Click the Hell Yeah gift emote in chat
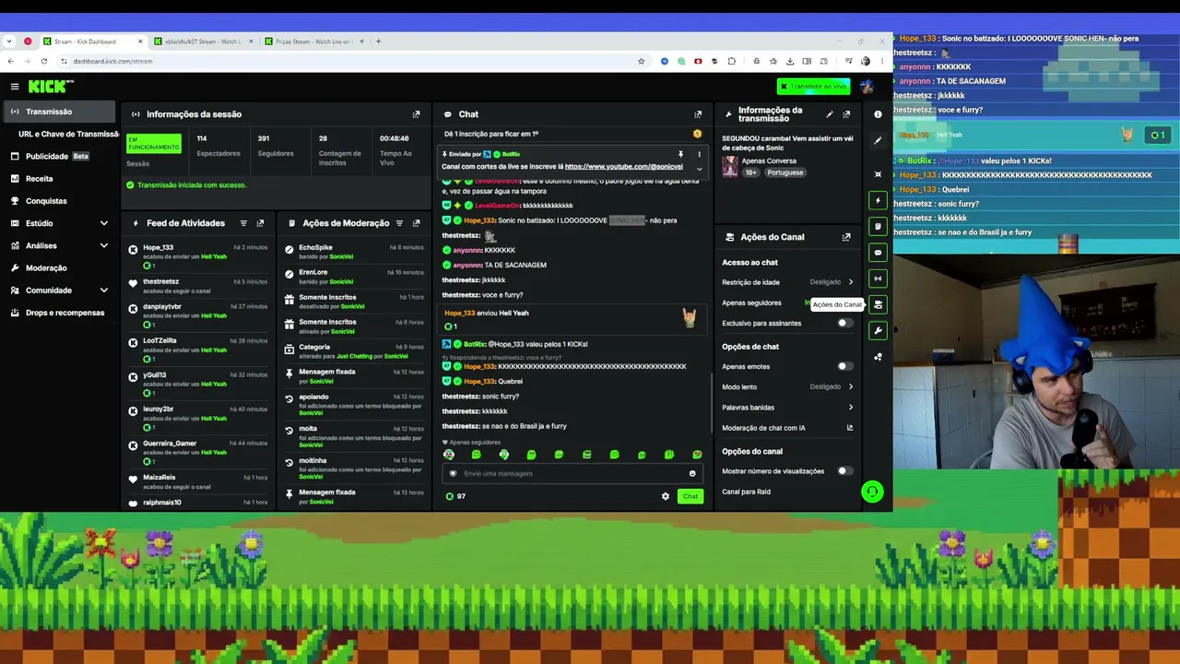 tap(689, 318)
